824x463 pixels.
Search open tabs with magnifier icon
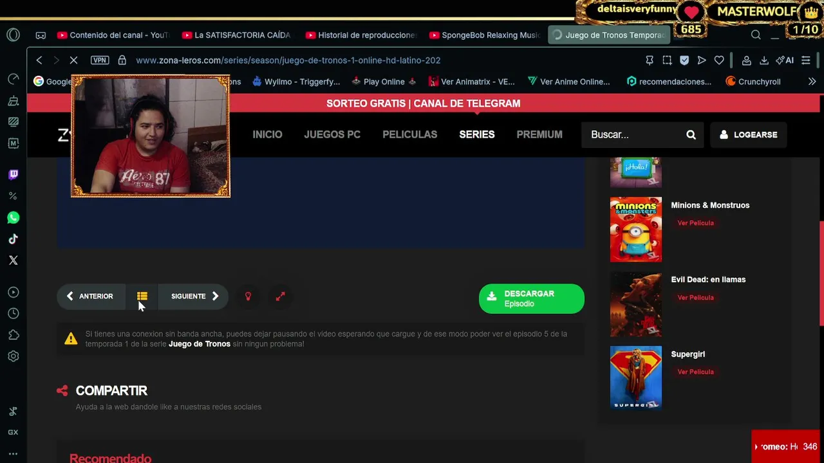pos(756,35)
